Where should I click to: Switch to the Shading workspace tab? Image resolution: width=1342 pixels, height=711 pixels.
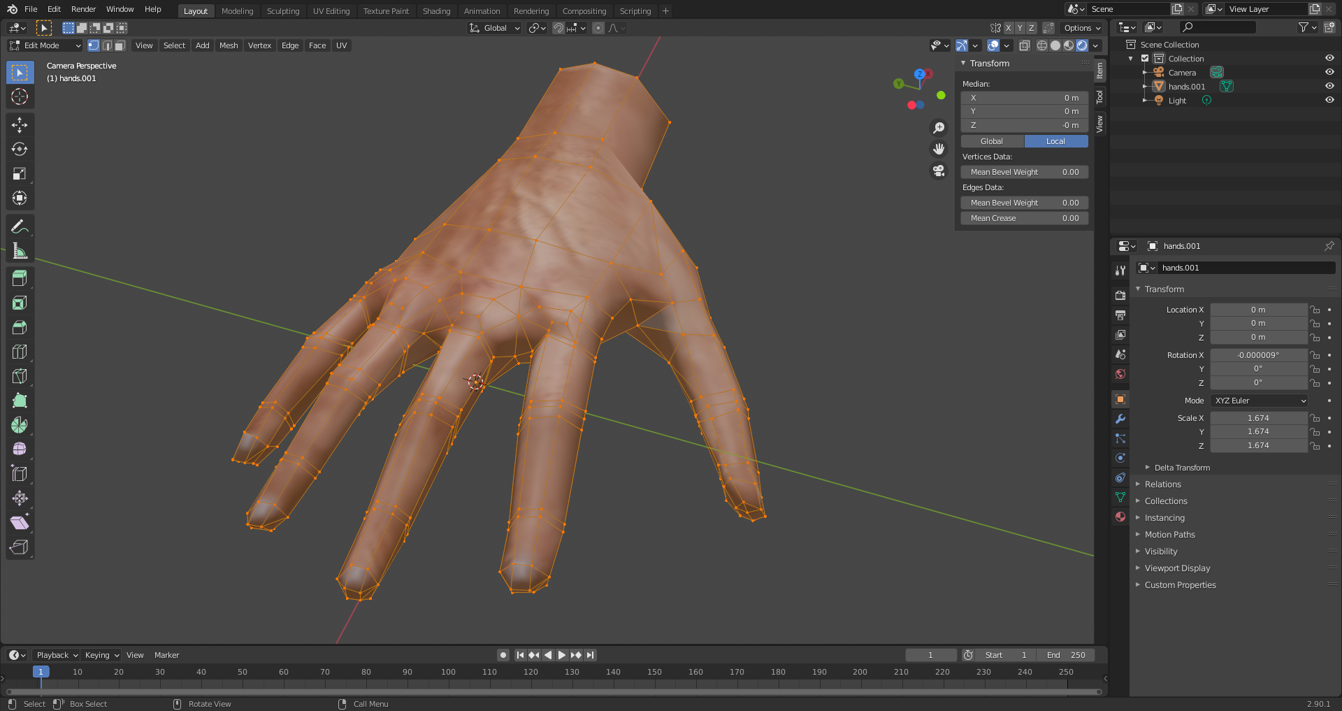pyautogui.click(x=436, y=10)
